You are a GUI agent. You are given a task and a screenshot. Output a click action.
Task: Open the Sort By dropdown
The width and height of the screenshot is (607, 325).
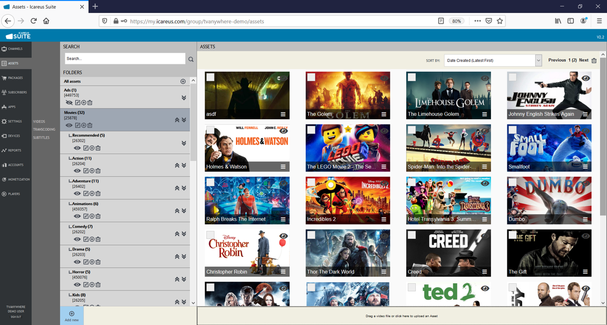click(x=493, y=60)
